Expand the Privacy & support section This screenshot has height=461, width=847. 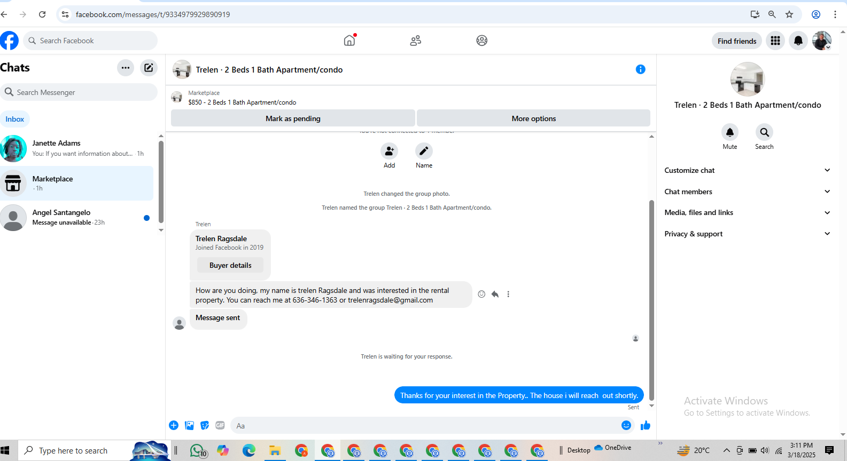(x=748, y=234)
